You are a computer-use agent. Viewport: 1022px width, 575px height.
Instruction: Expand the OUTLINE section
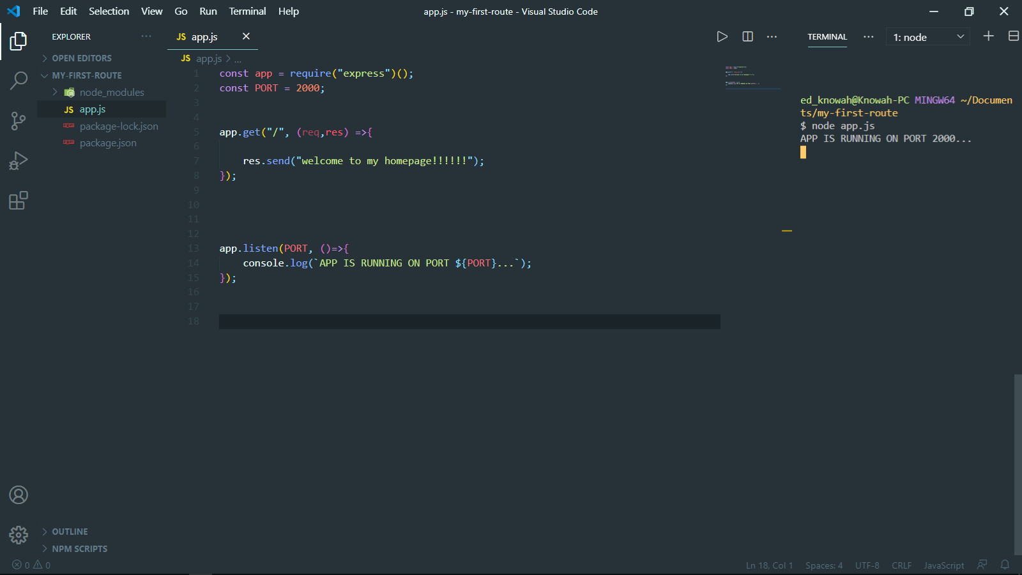[70, 532]
